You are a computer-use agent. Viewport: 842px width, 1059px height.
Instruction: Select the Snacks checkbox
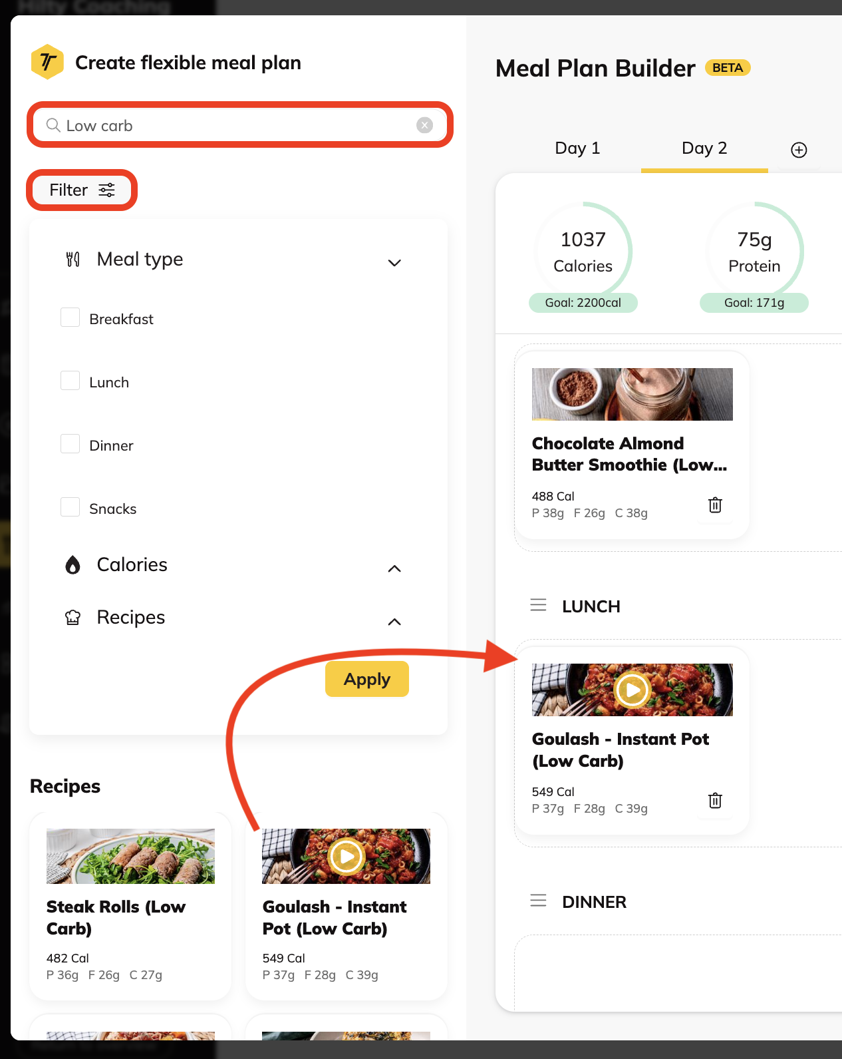pyautogui.click(x=70, y=507)
